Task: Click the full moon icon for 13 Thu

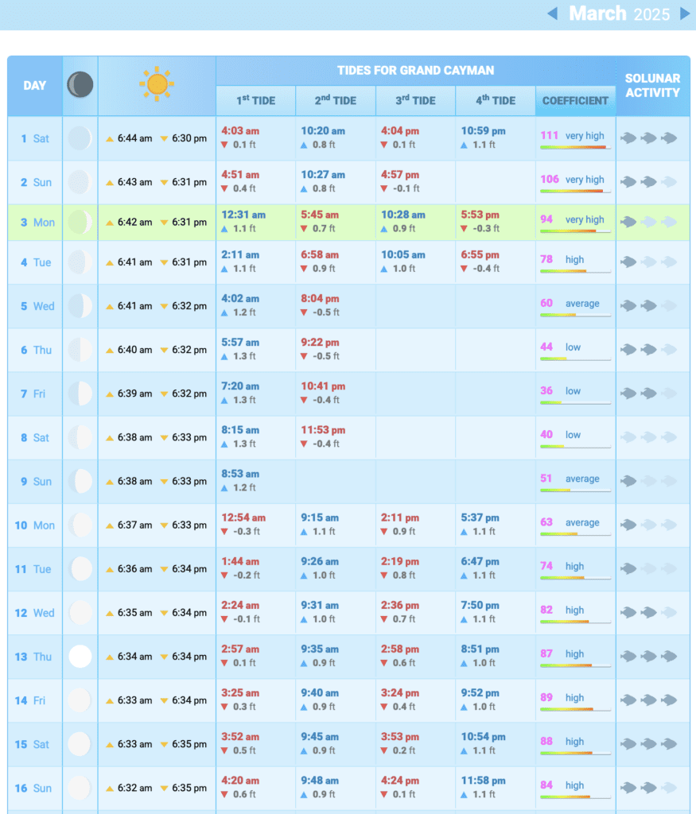Action: click(80, 657)
